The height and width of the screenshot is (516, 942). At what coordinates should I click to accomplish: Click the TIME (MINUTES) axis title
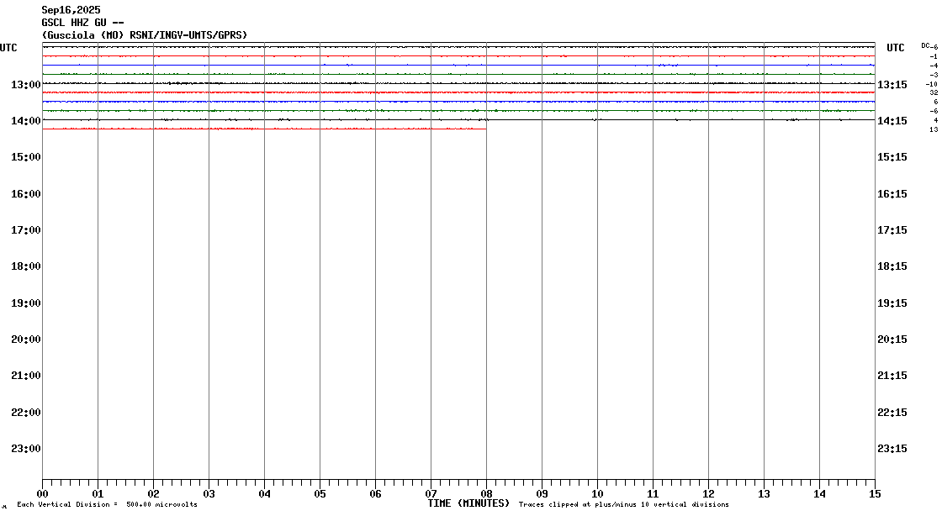(x=468, y=503)
